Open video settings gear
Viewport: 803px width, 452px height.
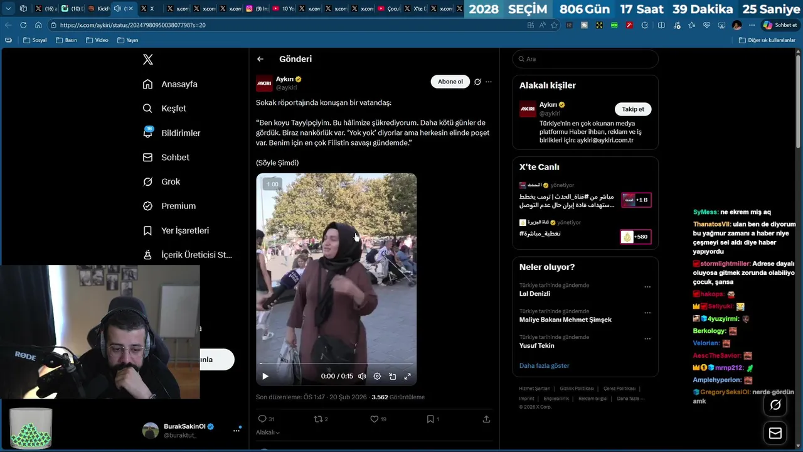coord(377,376)
